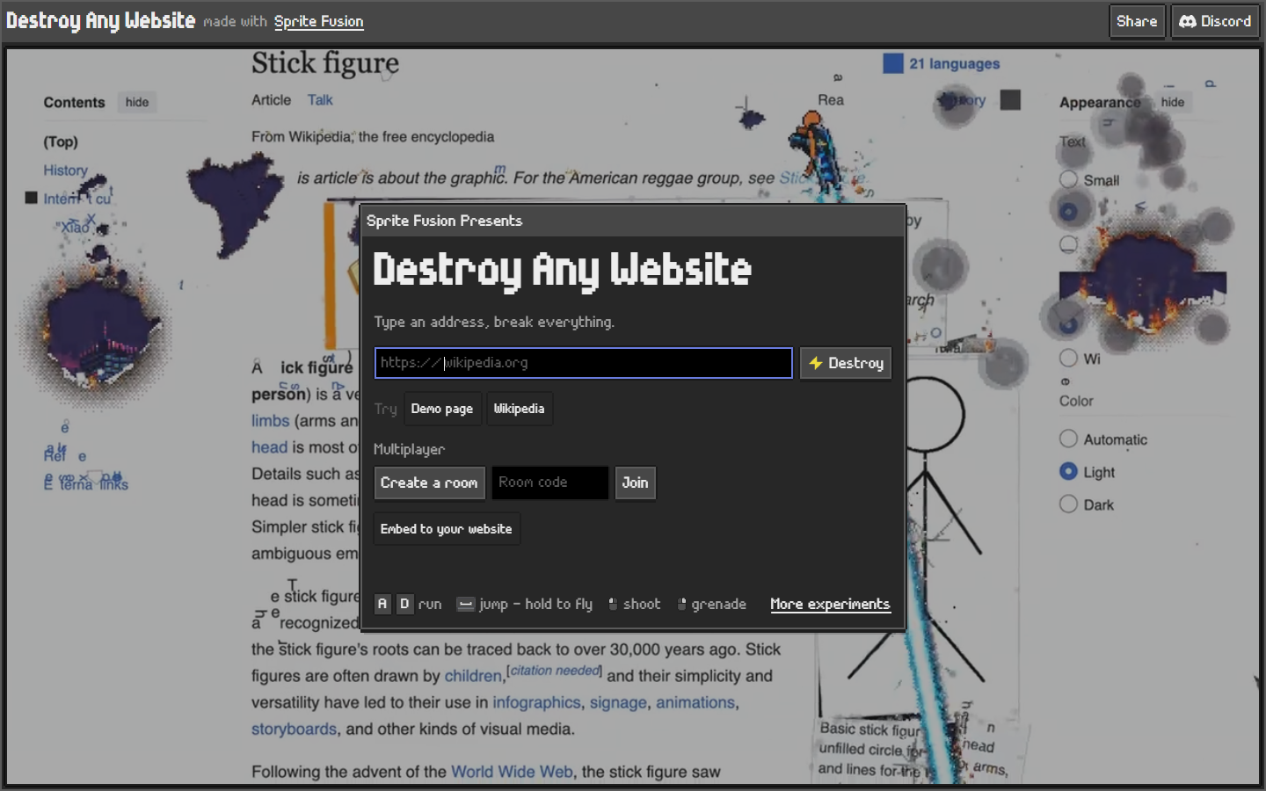Image resolution: width=1266 pixels, height=791 pixels.
Task: Click the 'A' run key hint
Action: 382,604
